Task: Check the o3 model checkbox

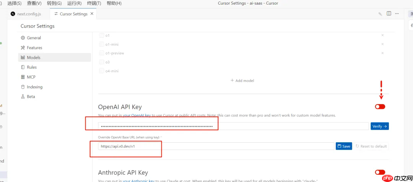Action: (102, 62)
